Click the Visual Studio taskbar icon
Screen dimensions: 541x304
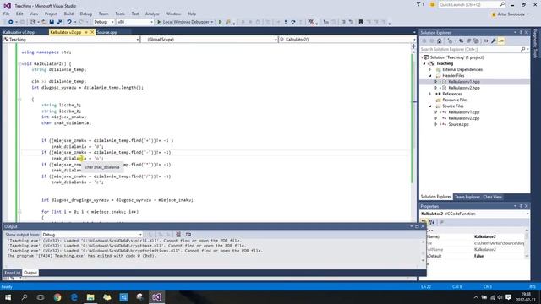point(156,297)
